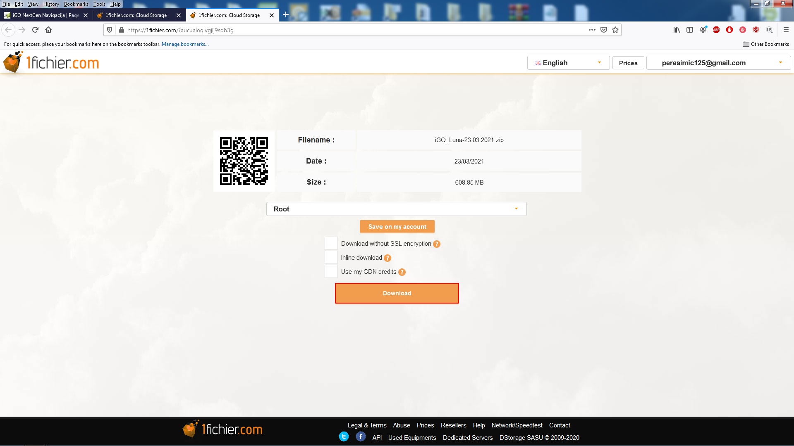Switch to the middle 1fichier.com tab
794x446 pixels.
(136, 15)
